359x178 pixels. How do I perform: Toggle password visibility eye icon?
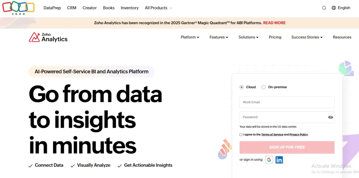[330, 117]
